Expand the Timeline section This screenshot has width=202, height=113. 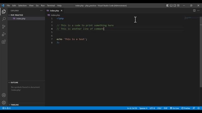click(x=26, y=105)
